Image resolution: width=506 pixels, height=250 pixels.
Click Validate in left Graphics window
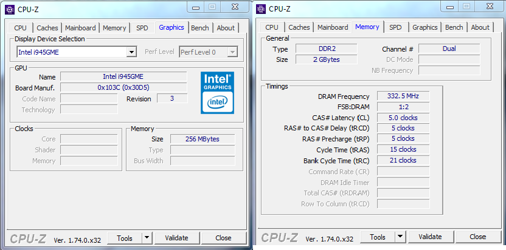tap(176, 238)
